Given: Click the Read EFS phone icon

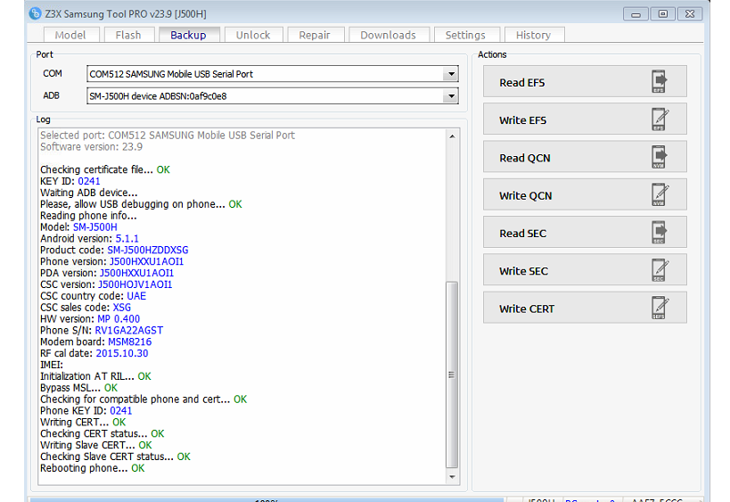Looking at the screenshot, I should [x=660, y=81].
